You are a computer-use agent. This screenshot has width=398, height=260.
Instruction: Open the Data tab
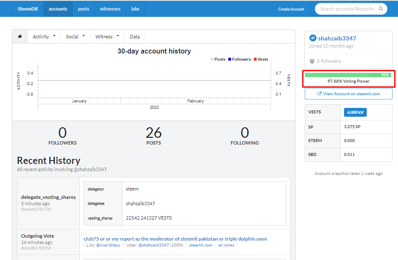135,37
